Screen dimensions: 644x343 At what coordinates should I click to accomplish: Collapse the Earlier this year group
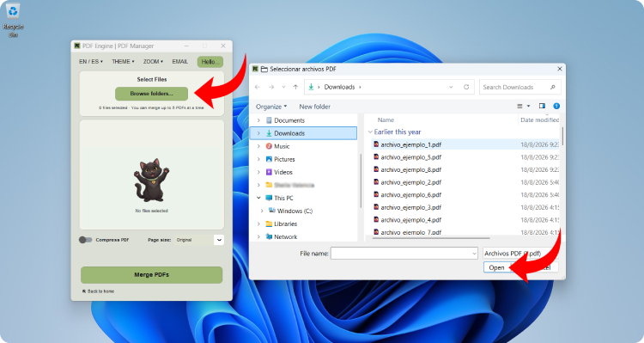[370, 132]
